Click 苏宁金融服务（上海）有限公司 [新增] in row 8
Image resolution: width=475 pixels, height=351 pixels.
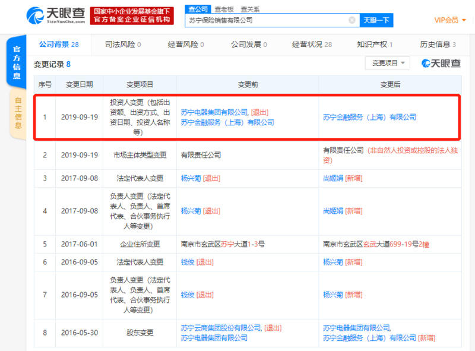pyautogui.click(x=379, y=338)
